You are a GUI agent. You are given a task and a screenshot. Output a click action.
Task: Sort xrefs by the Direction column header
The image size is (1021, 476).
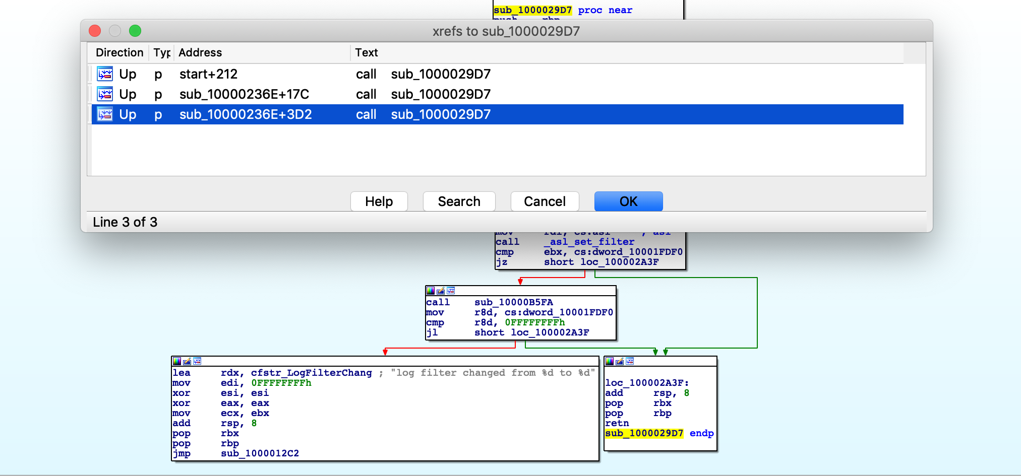tap(119, 52)
